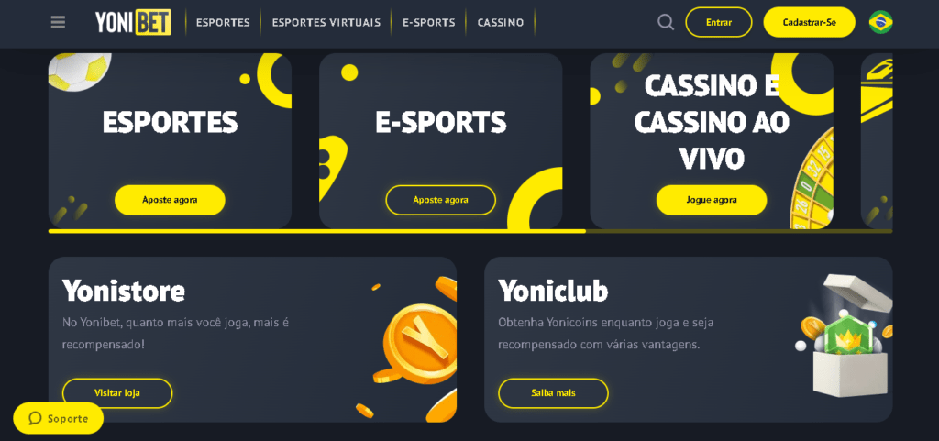The image size is (939, 441).
Task: Click the Yonibet logo
Action: coord(133,22)
